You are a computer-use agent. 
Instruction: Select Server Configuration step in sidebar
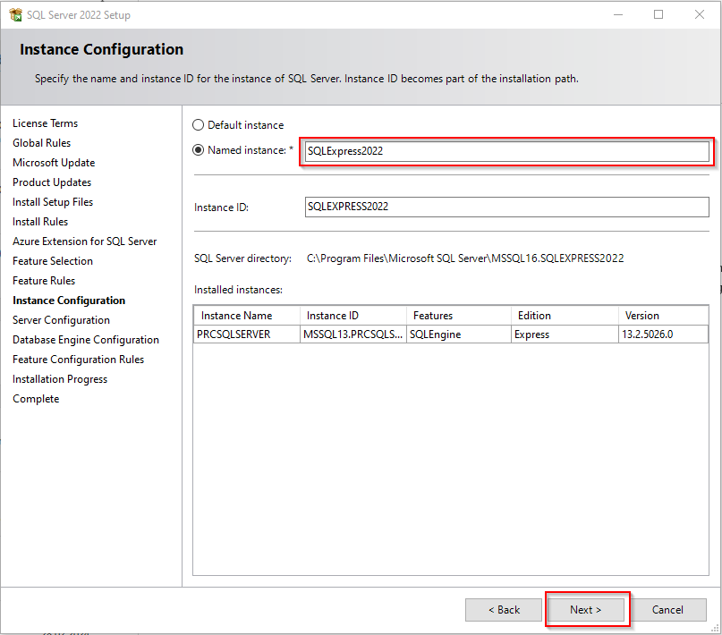(62, 320)
